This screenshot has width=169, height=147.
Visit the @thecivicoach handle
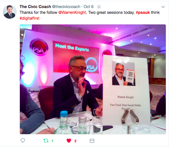click(x=66, y=7)
